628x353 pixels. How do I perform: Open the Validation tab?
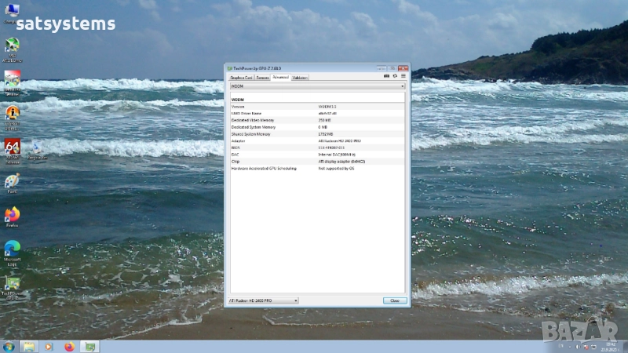[300, 78]
